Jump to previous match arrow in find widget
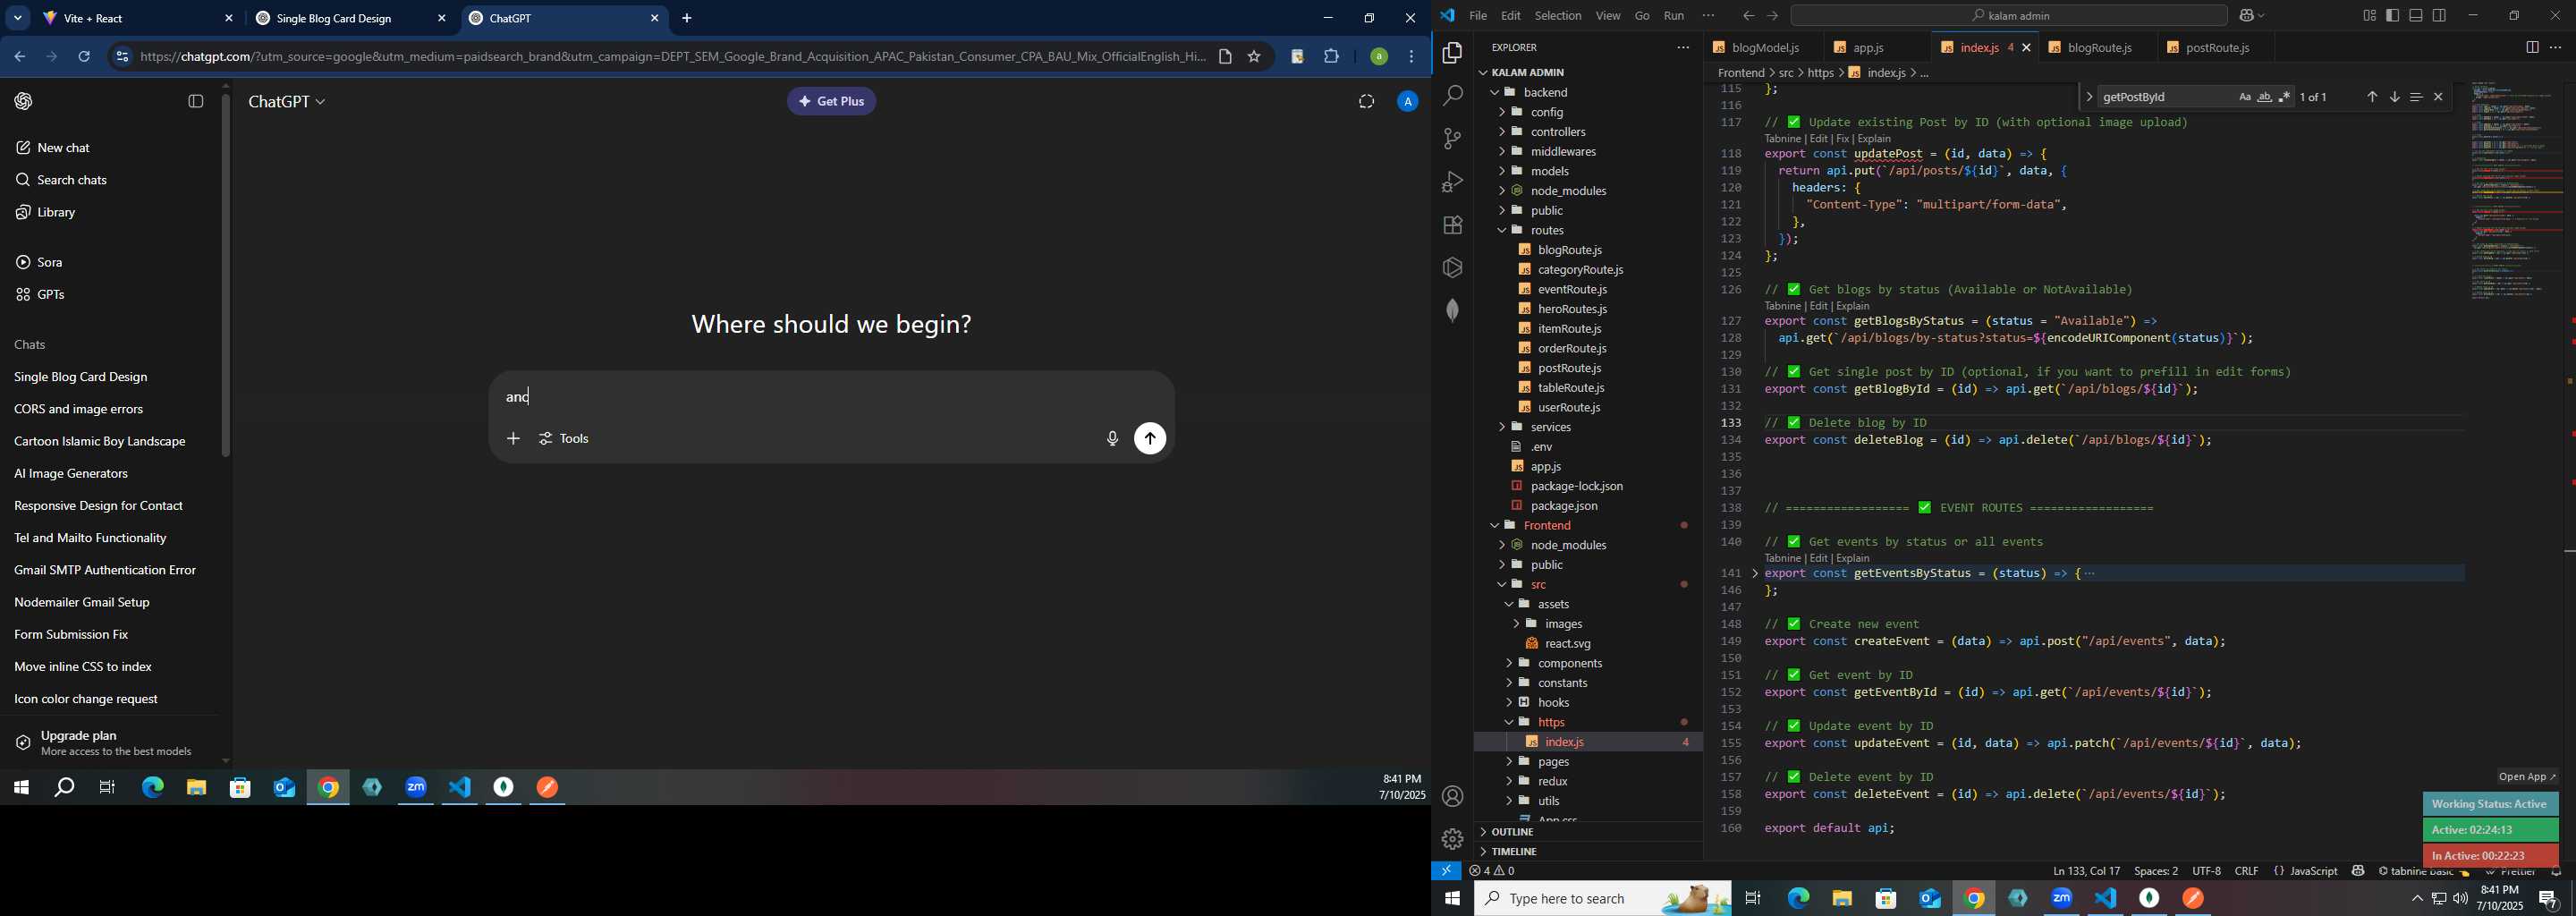Screen dimensions: 2576x916 point(2371,97)
